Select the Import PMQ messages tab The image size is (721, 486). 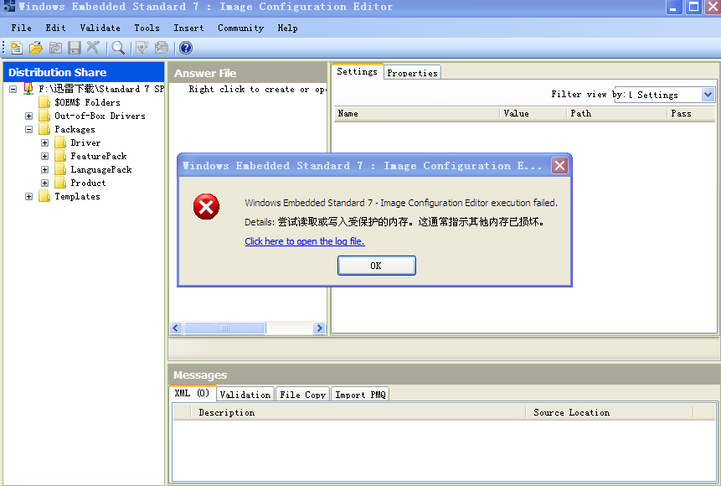point(360,395)
